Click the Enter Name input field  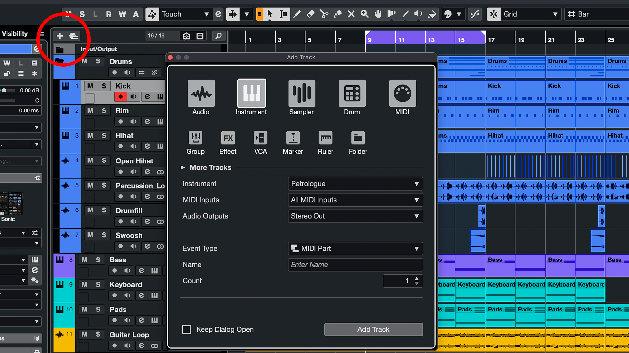pyautogui.click(x=355, y=265)
